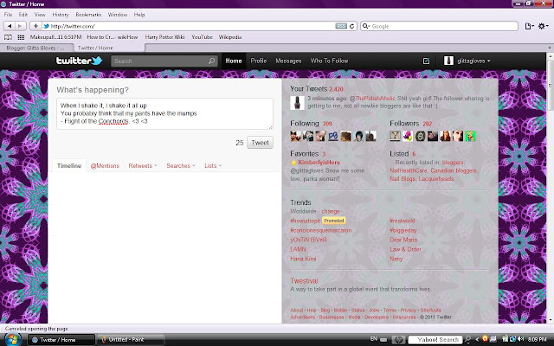This screenshot has height=346, width=554.
Task: Click the @ThePolishAholic mention link
Action: [x=372, y=99]
